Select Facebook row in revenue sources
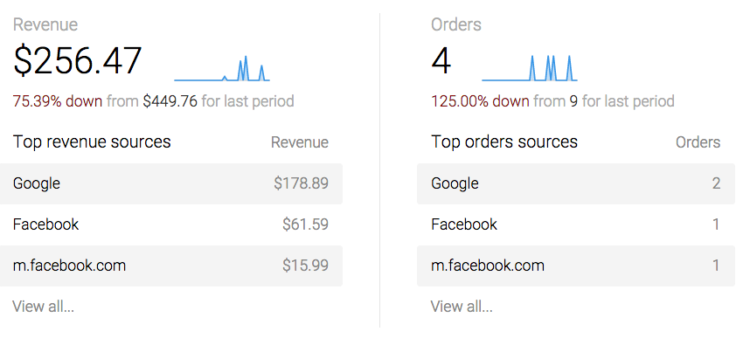 tap(170, 224)
